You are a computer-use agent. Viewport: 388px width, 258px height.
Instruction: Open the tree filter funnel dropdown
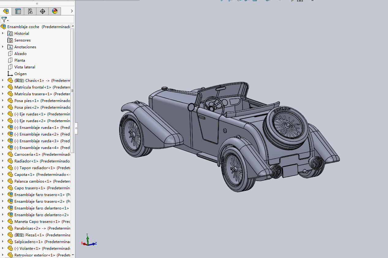(5, 20)
